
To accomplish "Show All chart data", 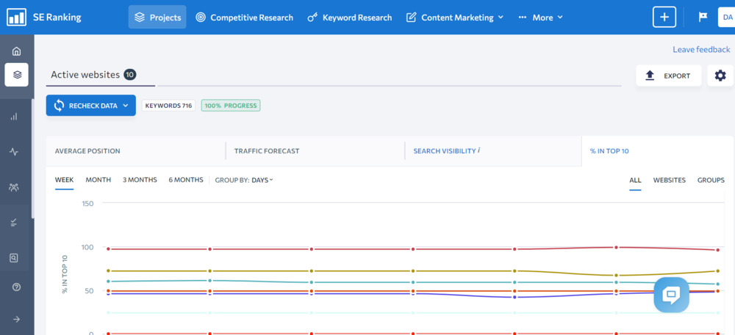I will [x=635, y=180].
